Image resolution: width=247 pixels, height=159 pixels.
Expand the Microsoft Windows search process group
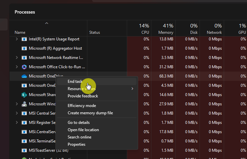[x=17, y=104]
